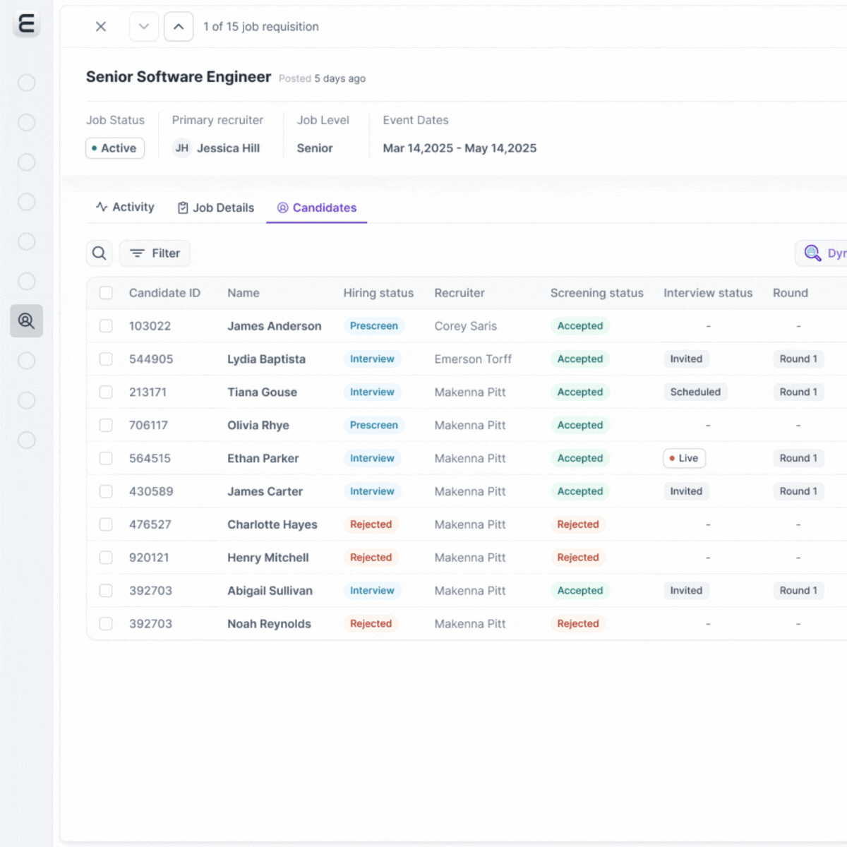The image size is (847, 847).
Task: Open the Filter options
Action: point(155,253)
